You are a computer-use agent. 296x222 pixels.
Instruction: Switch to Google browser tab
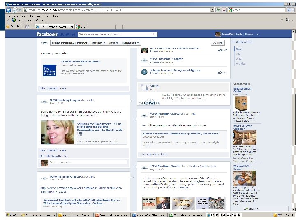[x=84, y=27]
